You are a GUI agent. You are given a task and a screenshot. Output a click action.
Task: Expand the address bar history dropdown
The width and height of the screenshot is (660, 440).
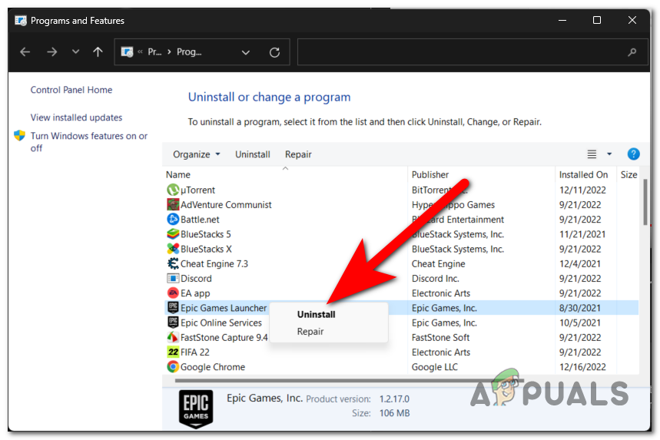point(246,52)
